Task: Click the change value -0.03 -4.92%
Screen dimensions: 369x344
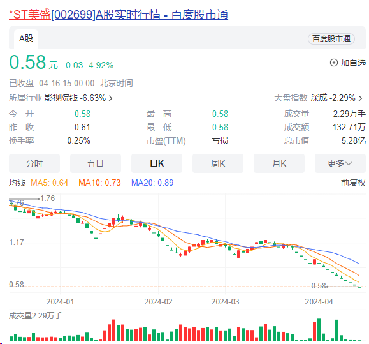Action: point(88,65)
